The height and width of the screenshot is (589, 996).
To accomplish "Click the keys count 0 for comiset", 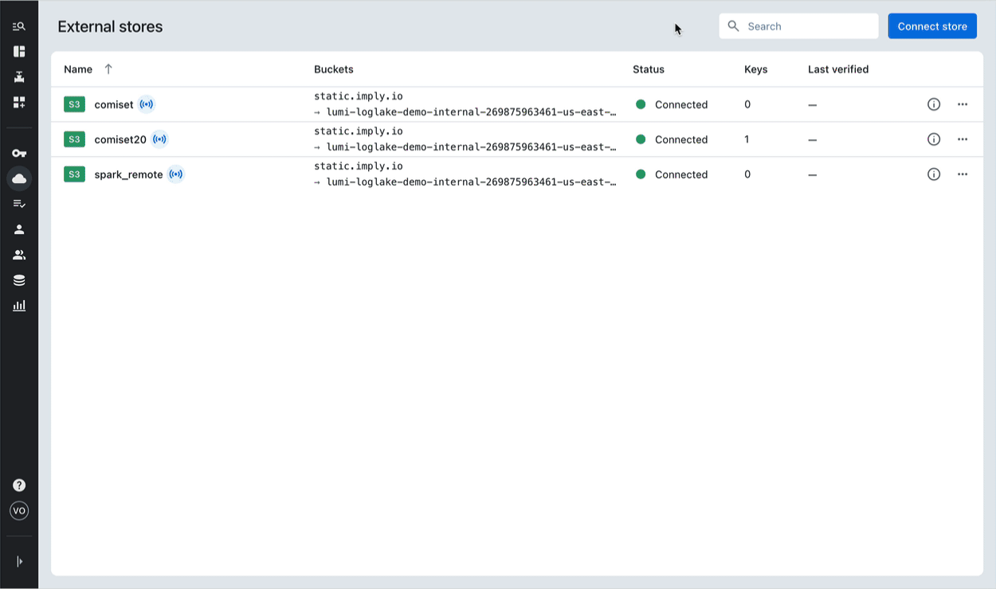I will [x=747, y=104].
